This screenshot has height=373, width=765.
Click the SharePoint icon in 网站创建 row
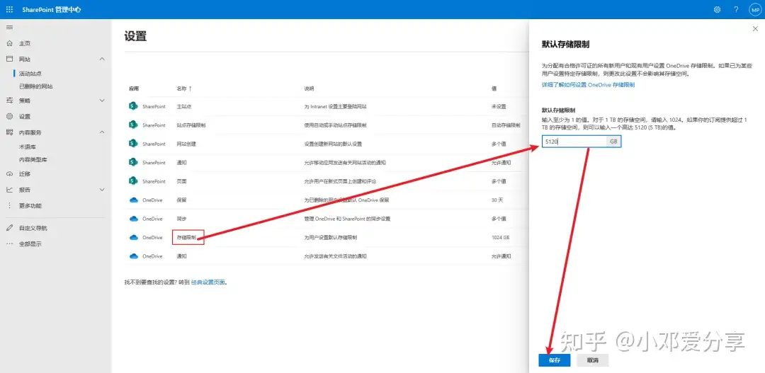tap(133, 144)
